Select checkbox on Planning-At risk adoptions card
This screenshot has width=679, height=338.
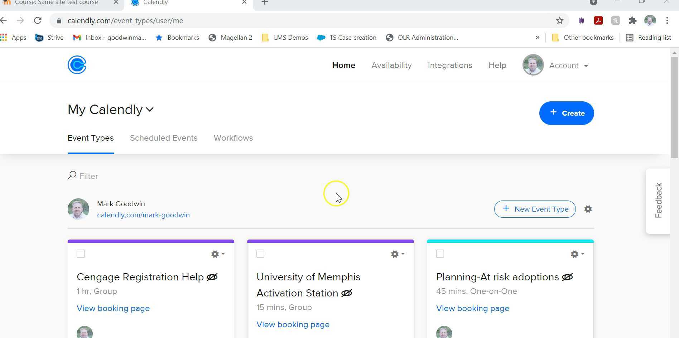(x=440, y=254)
